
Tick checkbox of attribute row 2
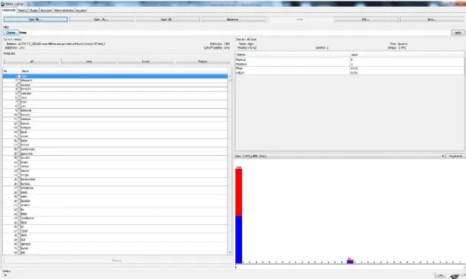(x=19, y=81)
